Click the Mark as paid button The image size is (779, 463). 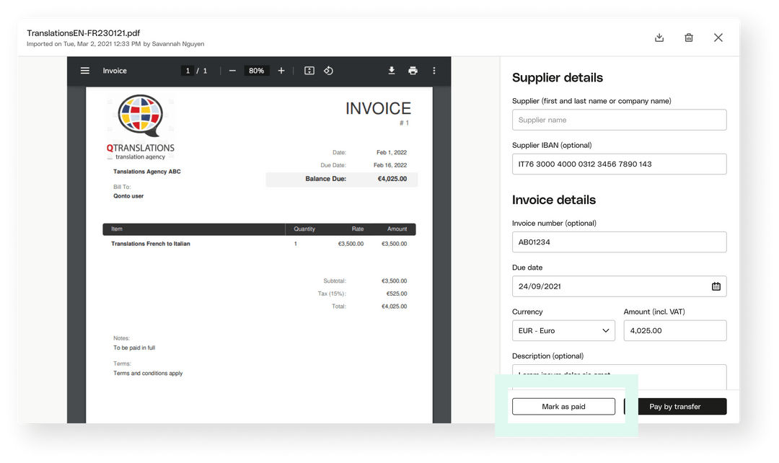(563, 407)
